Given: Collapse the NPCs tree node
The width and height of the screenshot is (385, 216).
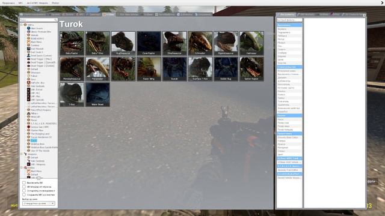Looking at the screenshot, I should [x=22, y=25].
